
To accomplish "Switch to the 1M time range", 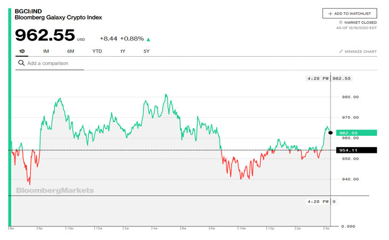I will 46,51.
